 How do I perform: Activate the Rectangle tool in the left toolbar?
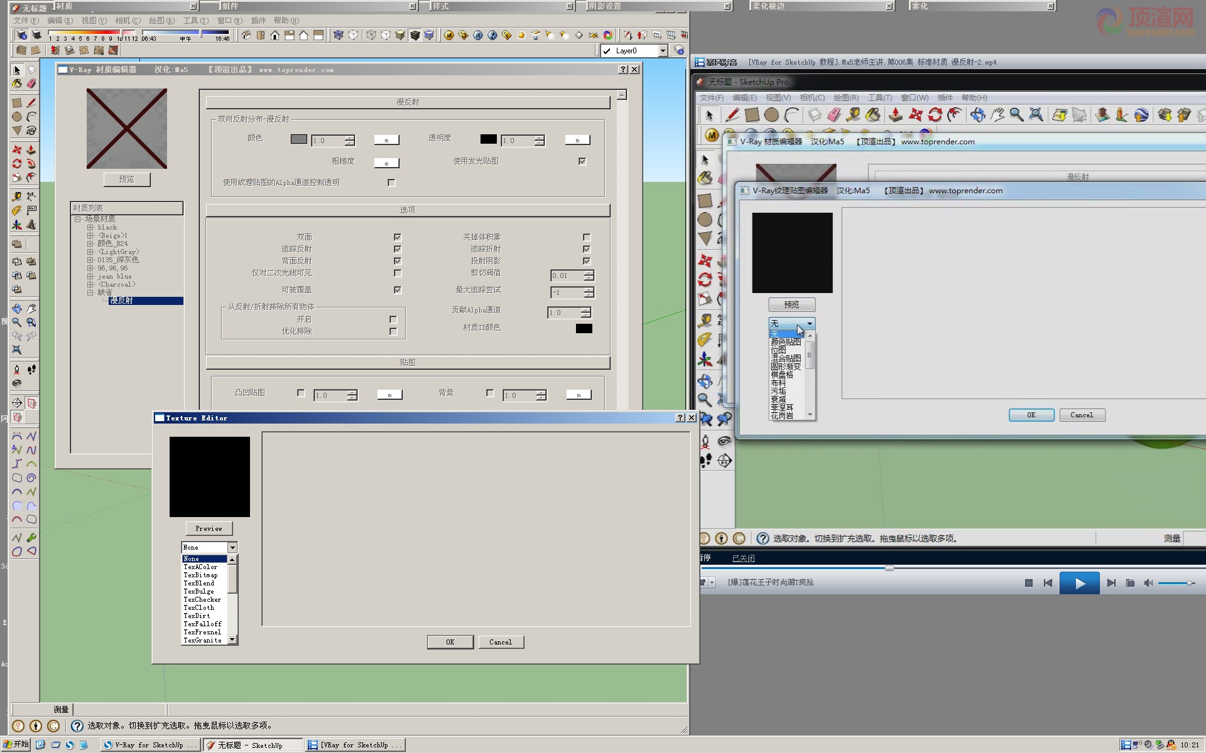pyautogui.click(x=17, y=102)
